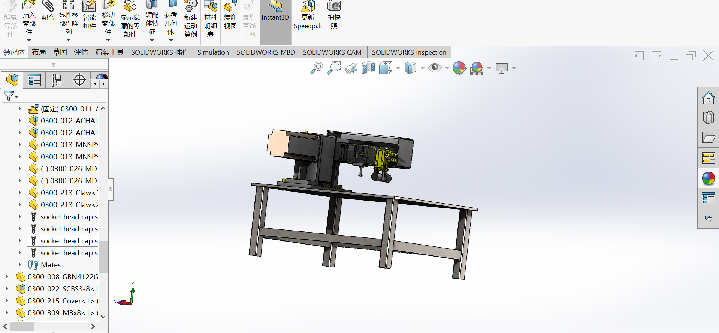Switch to the 评估 tab

click(81, 52)
